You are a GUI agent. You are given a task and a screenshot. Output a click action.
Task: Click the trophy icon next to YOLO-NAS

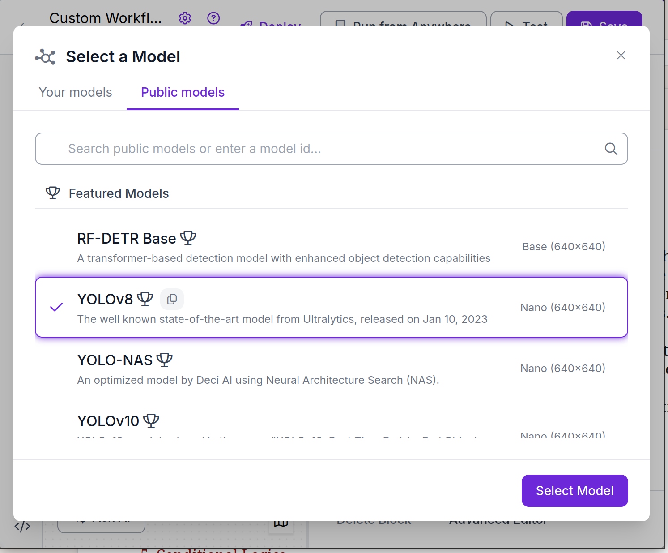[165, 360]
